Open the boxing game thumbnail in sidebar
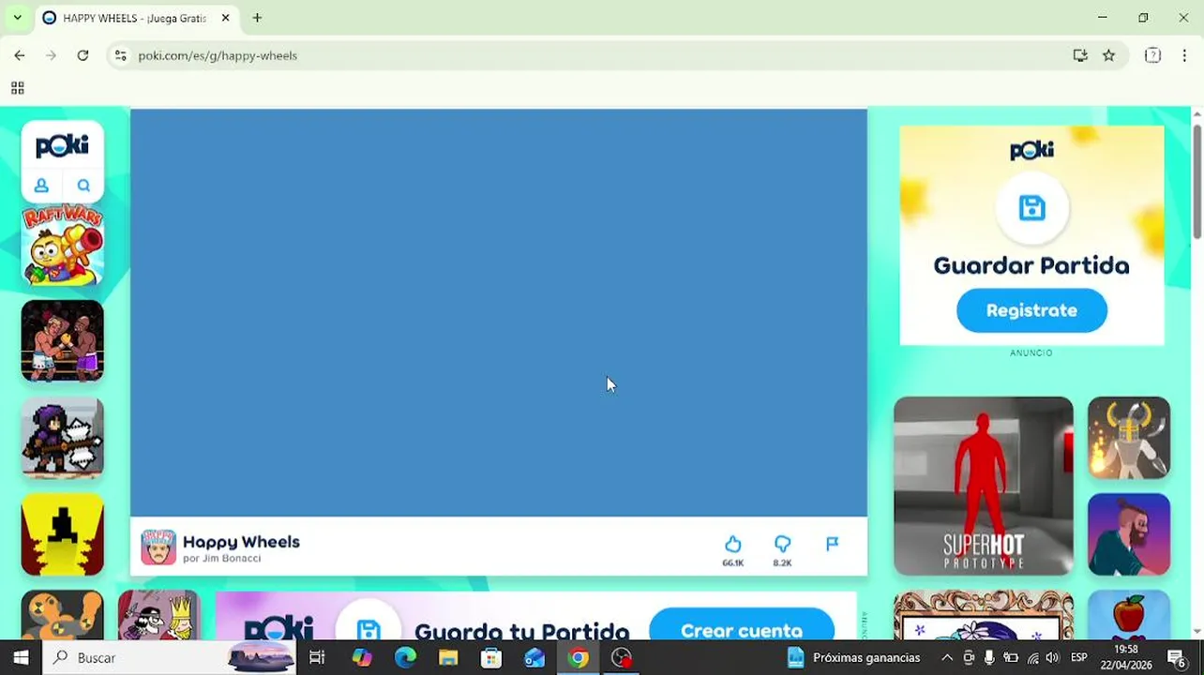Viewport: 1204px width, 675px height. [x=62, y=341]
